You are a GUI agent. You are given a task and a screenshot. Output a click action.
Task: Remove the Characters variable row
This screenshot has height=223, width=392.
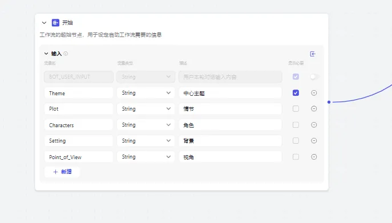(x=314, y=125)
